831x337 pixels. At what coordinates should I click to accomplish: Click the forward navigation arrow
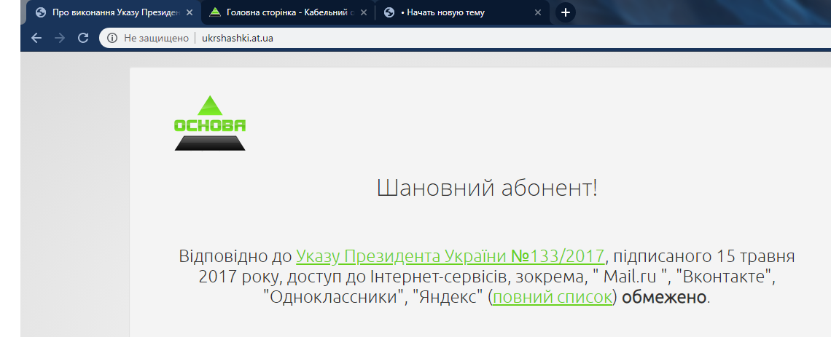(x=60, y=38)
